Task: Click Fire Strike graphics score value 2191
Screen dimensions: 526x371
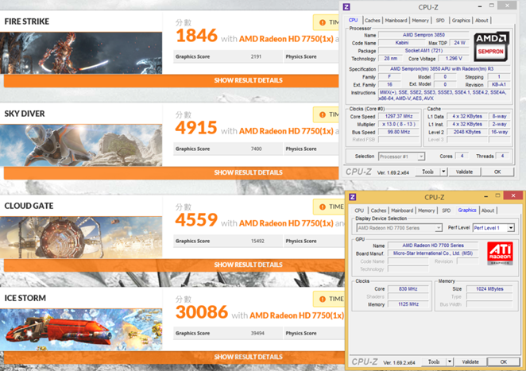Action: coord(256,56)
